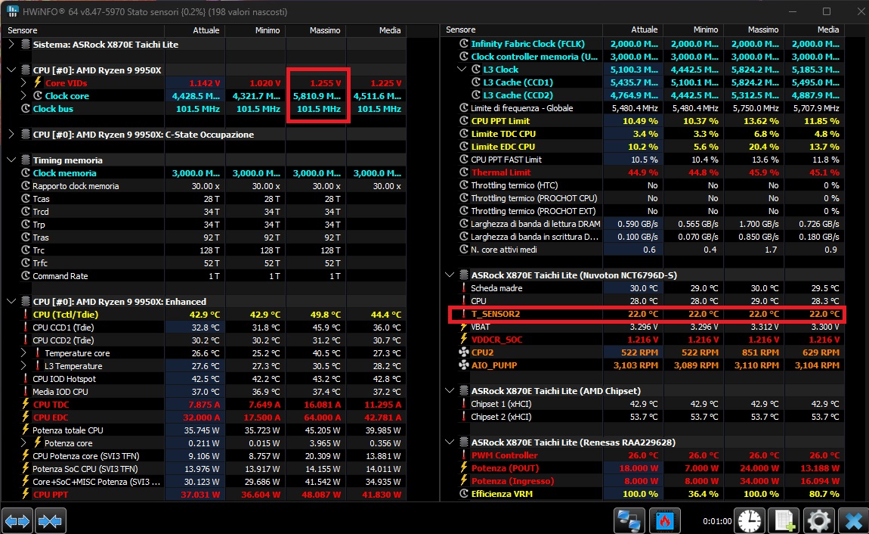
Task: Collapse the CPU [#0]: AMD Ryzen 9 9950X group
Action: coord(11,70)
